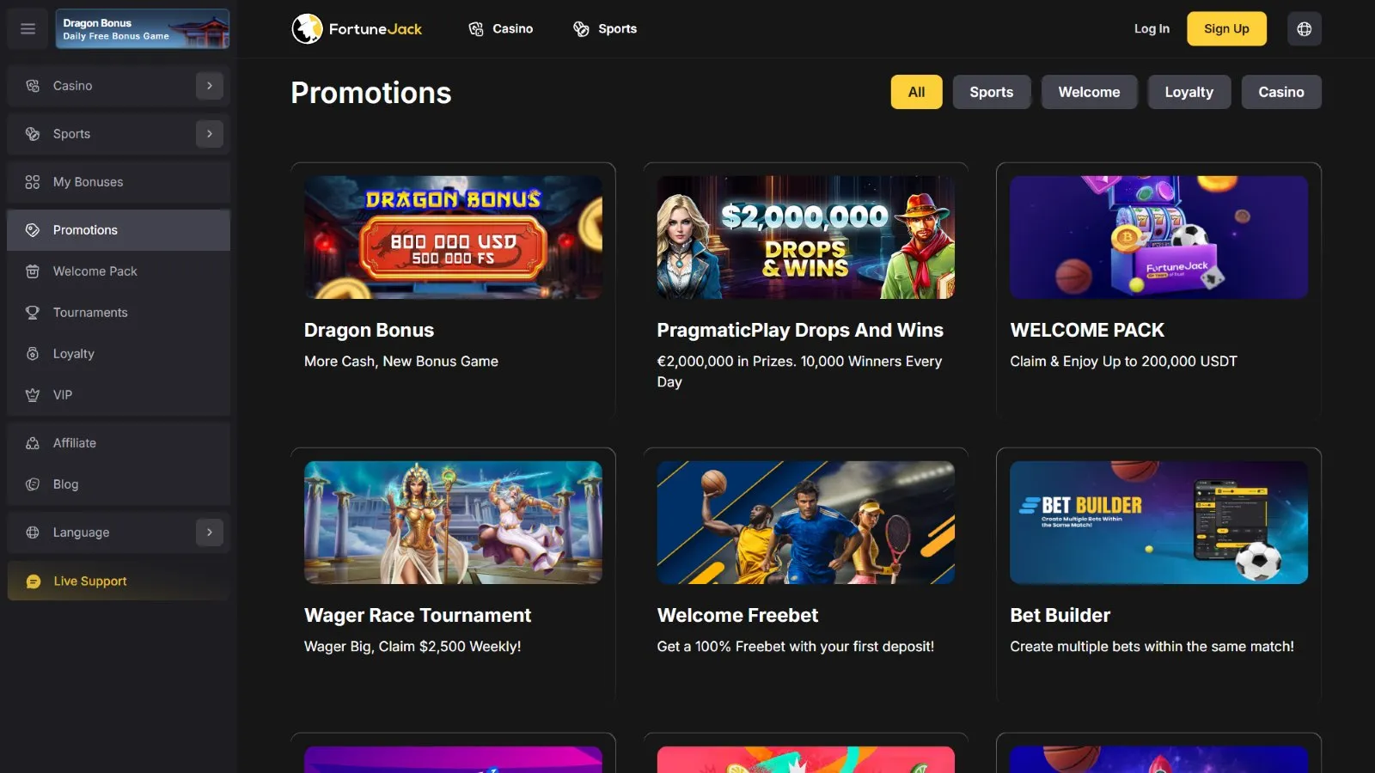Viewport: 1375px width, 773px height.
Task: Click the Log In link
Action: [x=1152, y=28]
